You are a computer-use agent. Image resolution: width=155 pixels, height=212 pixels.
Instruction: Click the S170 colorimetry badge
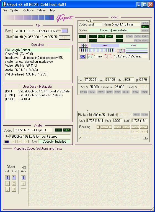tap(137, 40)
